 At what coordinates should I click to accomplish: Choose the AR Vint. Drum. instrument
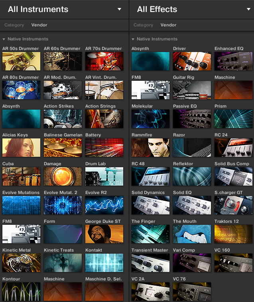104,90
